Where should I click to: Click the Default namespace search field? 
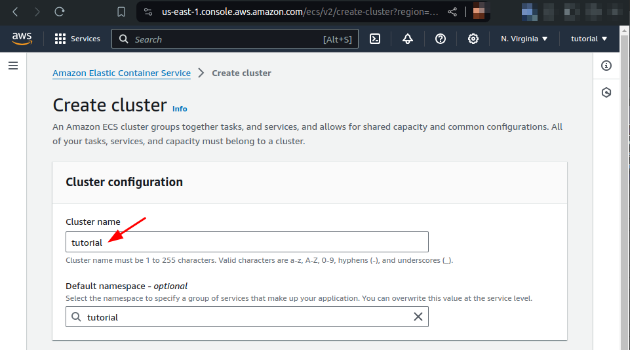[247, 317]
